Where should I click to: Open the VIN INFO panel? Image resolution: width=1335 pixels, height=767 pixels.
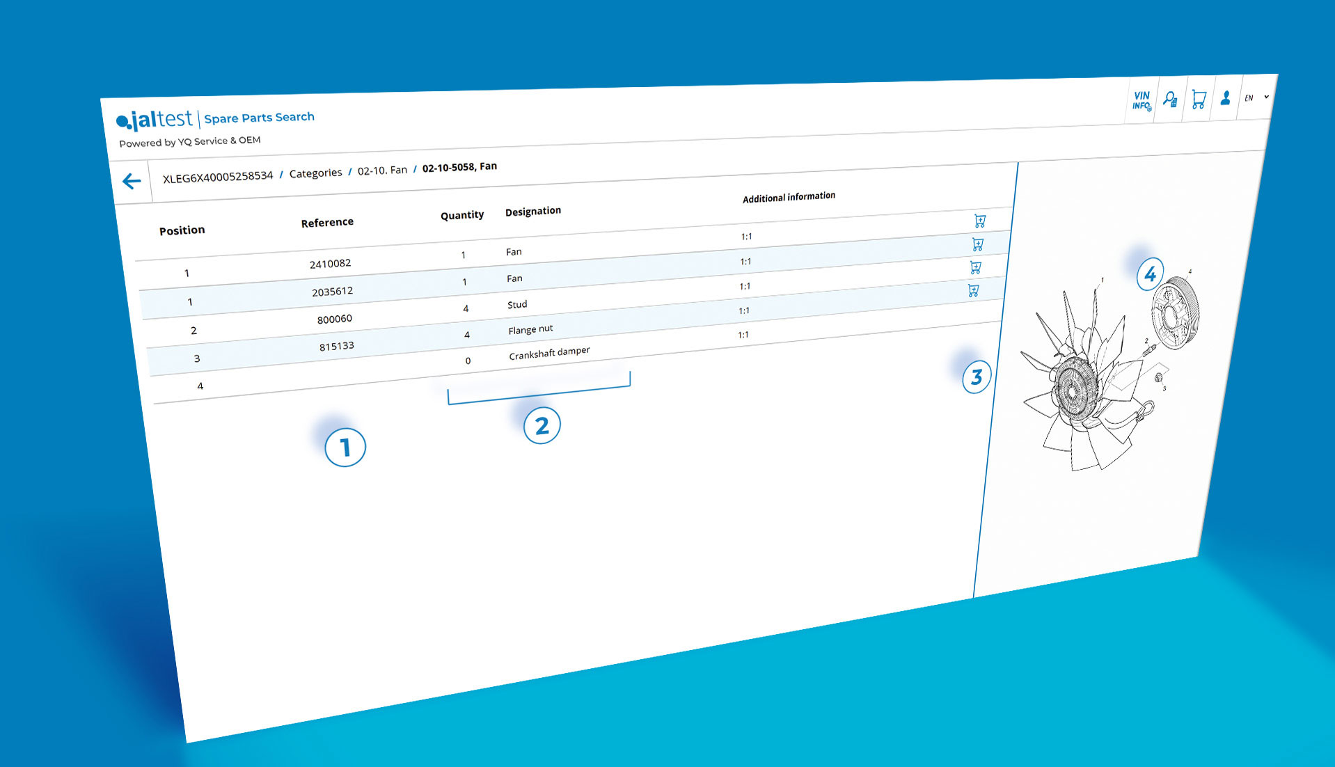point(1141,101)
